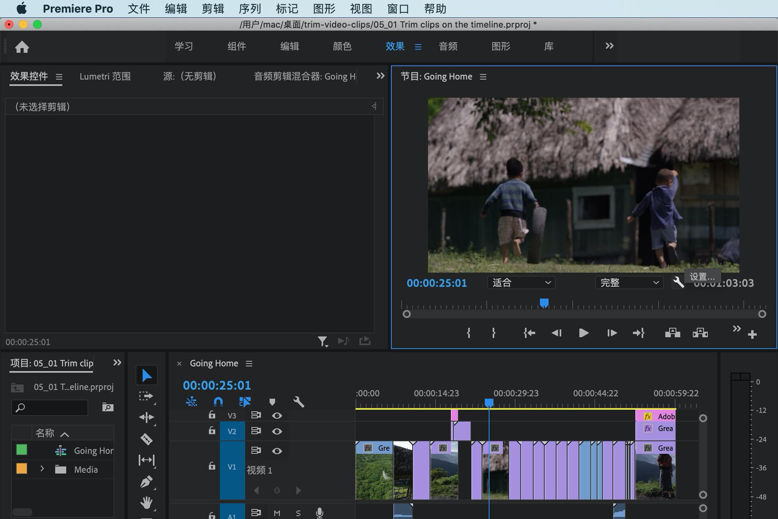778x519 pixels.
Task: Open the Program monitor panel menu
Action: (x=483, y=77)
